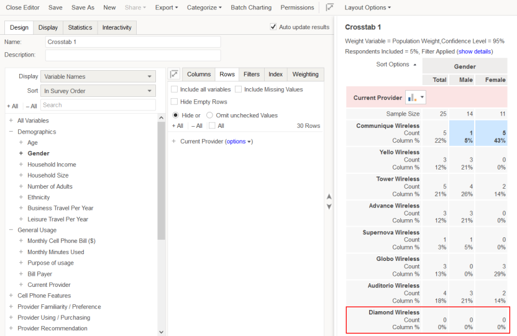Click the New button
517x336 pixels.
pyautogui.click(x=109, y=7)
